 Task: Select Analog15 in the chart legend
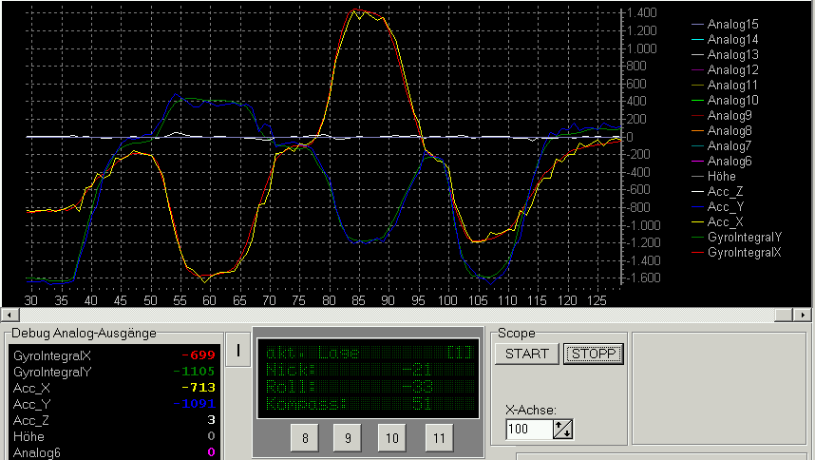coord(732,25)
